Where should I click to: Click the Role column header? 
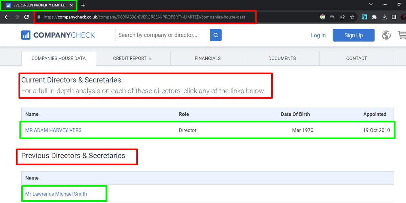pyautogui.click(x=184, y=114)
